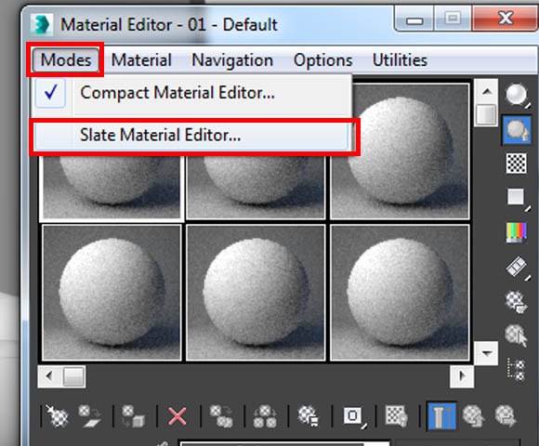Click Assign Material to Selection icon
This screenshot has width=539, height=446.
pos(134,415)
